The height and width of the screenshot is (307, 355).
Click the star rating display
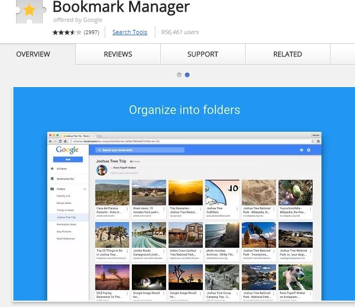pyautogui.click(x=67, y=32)
